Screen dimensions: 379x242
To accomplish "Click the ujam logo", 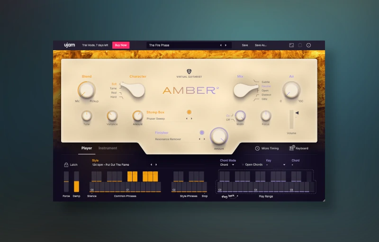I will point(69,45).
